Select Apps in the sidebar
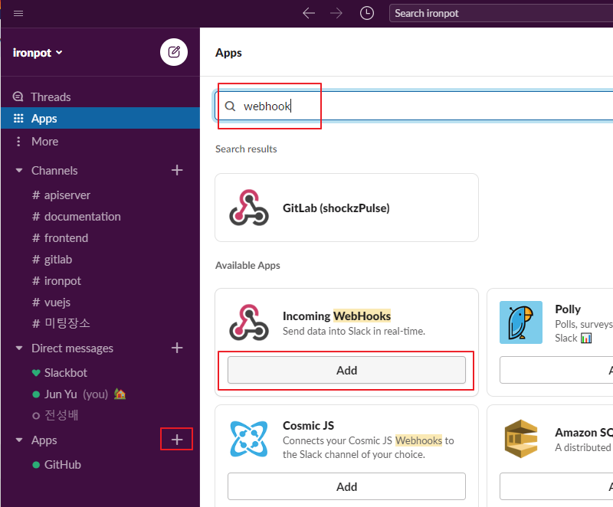613x507 pixels. point(44,119)
